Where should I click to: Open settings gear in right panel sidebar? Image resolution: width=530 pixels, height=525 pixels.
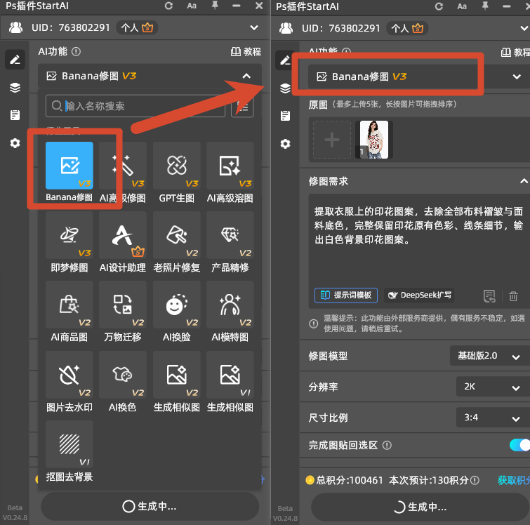click(285, 144)
